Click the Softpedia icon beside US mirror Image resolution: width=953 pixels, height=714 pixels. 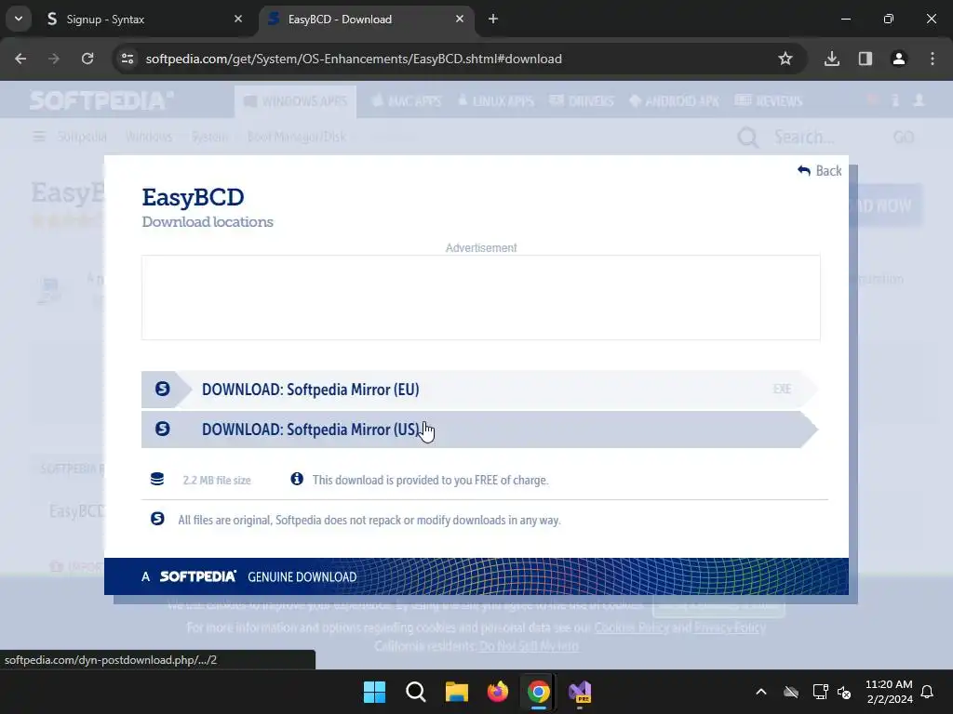tap(162, 429)
